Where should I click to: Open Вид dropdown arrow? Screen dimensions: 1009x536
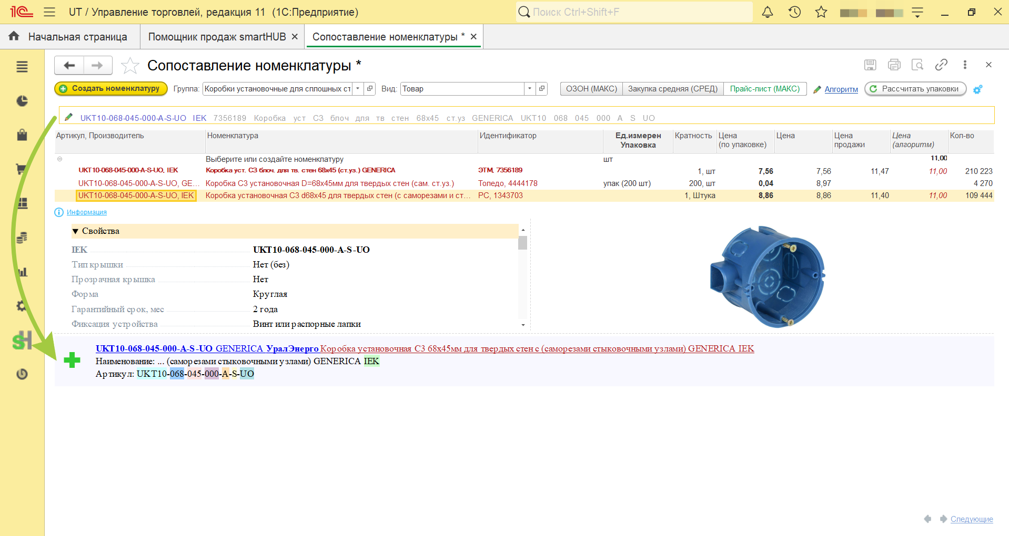point(530,89)
